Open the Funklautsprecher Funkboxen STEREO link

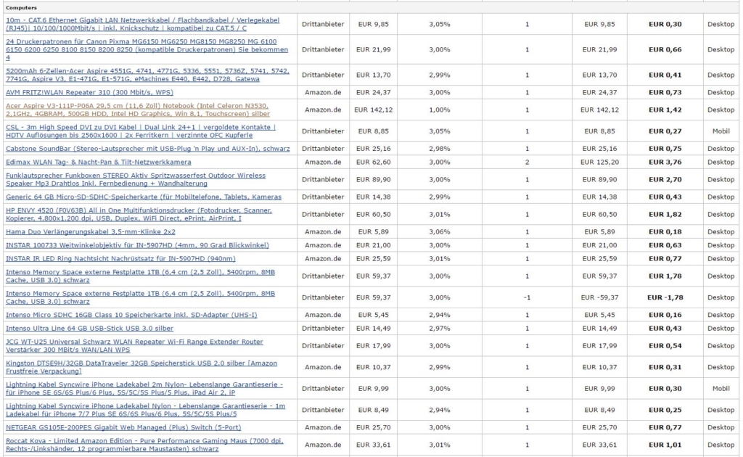[136, 179]
